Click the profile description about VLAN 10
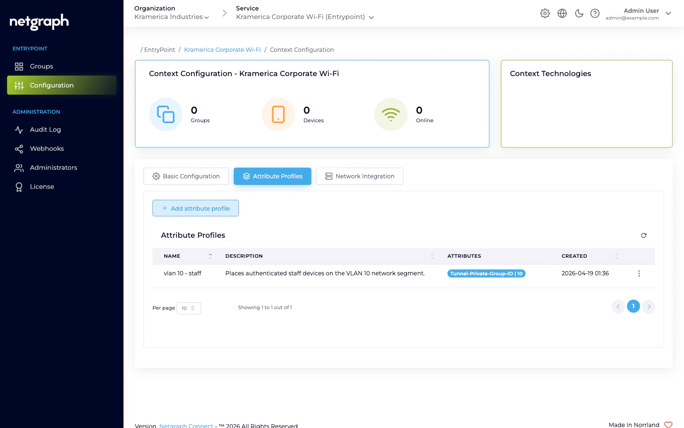 [x=325, y=273]
